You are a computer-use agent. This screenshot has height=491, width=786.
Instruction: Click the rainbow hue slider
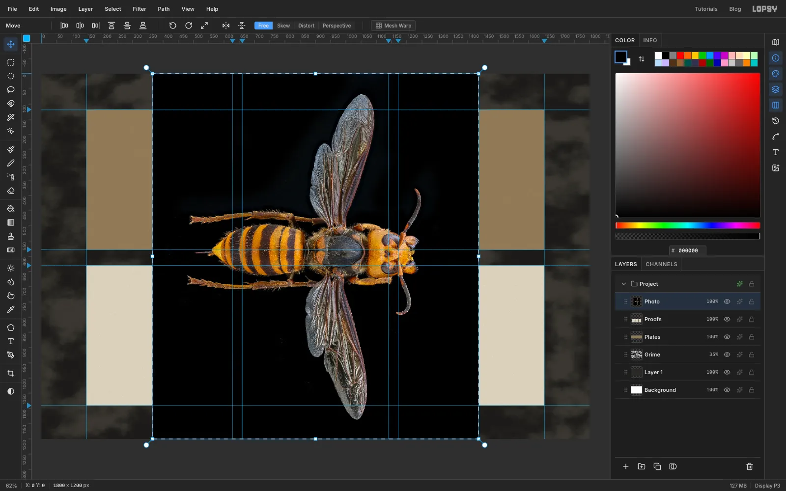click(688, 225)
